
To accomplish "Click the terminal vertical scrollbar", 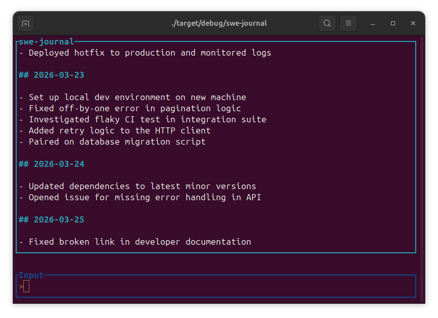I will click(422, 169).
